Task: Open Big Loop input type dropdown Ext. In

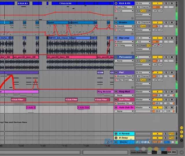Action: coord(143,38)
